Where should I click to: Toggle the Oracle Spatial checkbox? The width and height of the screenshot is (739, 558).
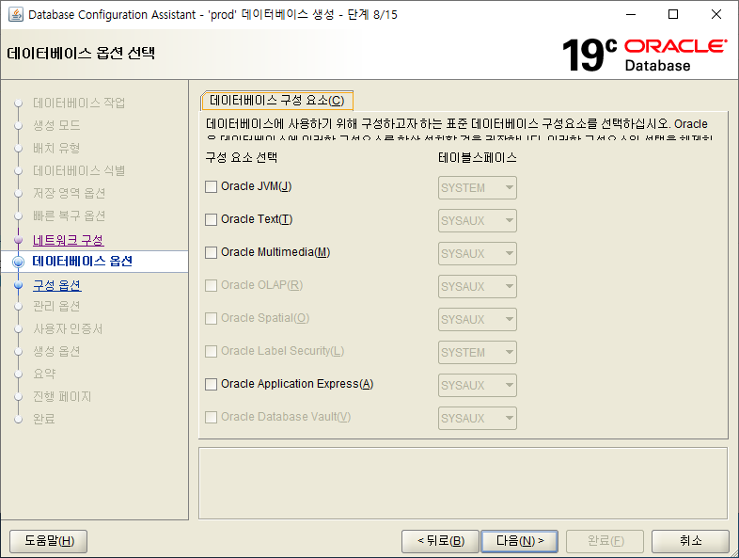[x=212, y=318]
